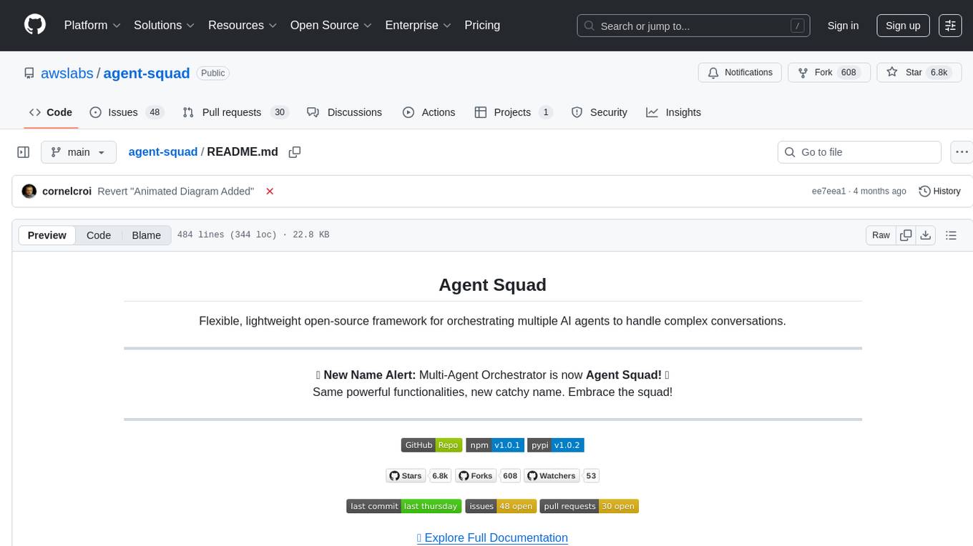Download the raw file
Screen dimensions: 973x546
926,235
